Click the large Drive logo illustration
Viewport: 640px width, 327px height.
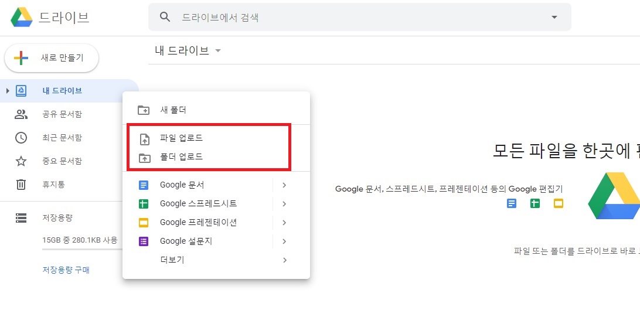pyautogui.click(x=614, y=196)
